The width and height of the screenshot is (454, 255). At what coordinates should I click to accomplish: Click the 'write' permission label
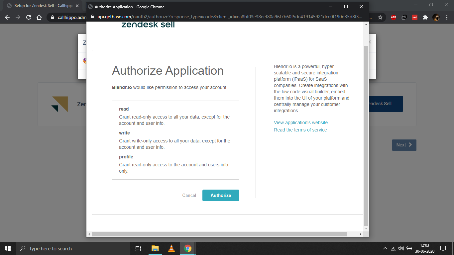coord(124,133)
